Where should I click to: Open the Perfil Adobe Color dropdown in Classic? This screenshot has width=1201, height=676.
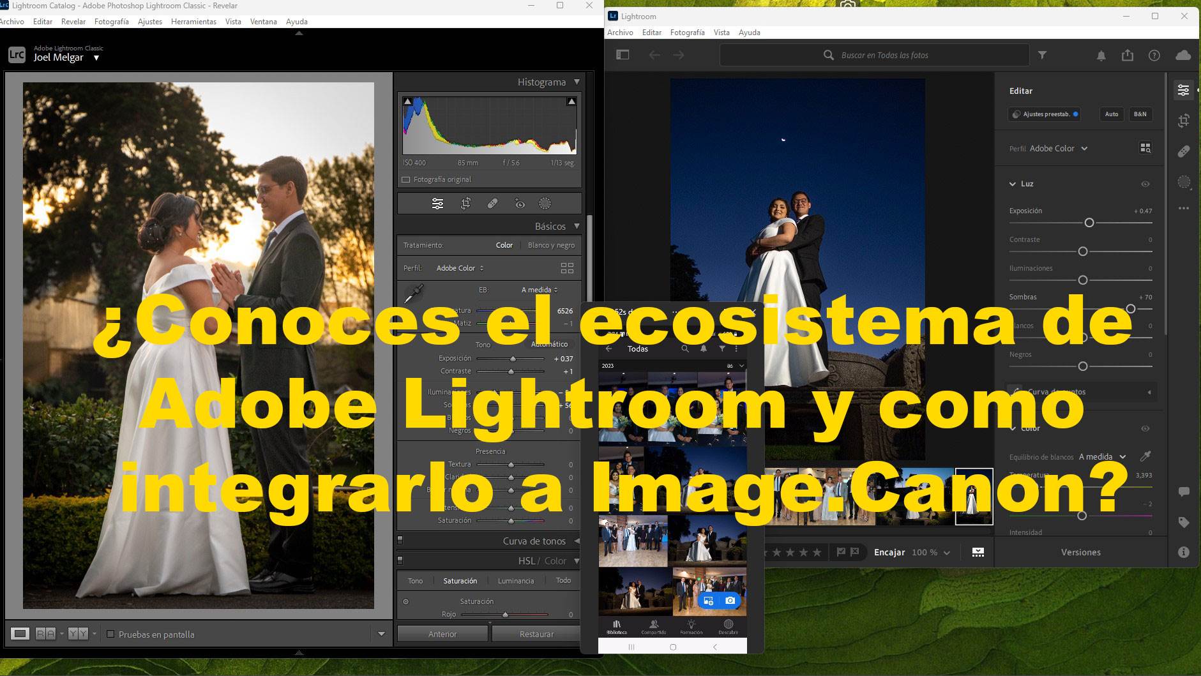click(x=460, y=268)
